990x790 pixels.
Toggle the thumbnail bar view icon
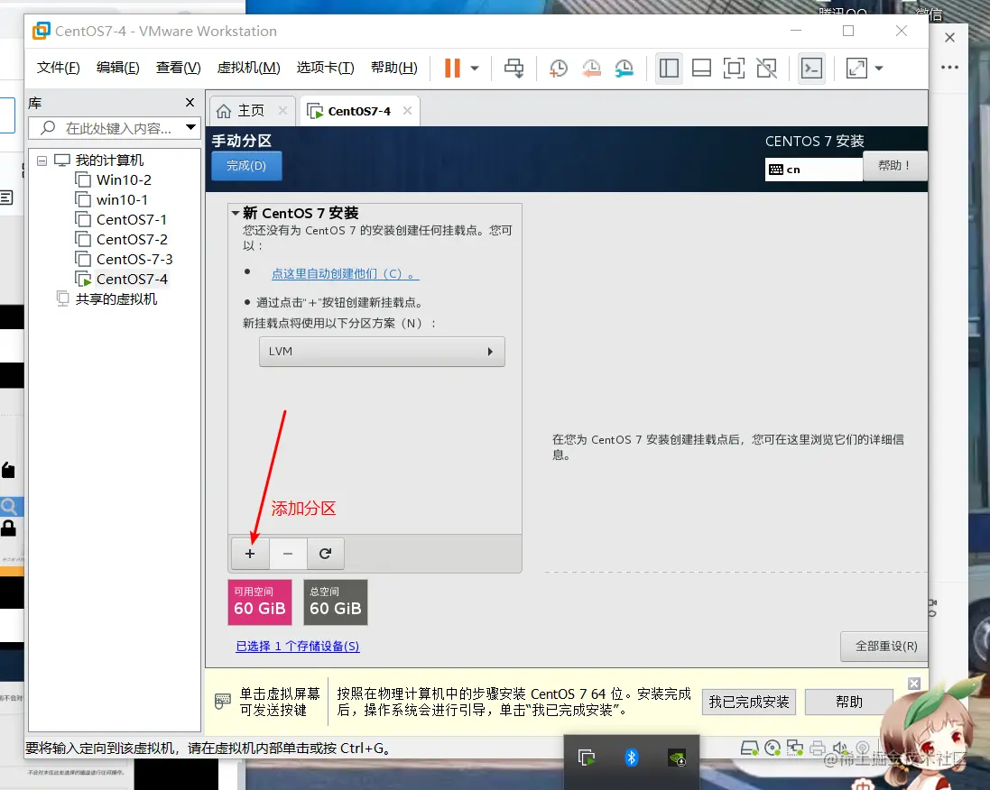(701, 69)
